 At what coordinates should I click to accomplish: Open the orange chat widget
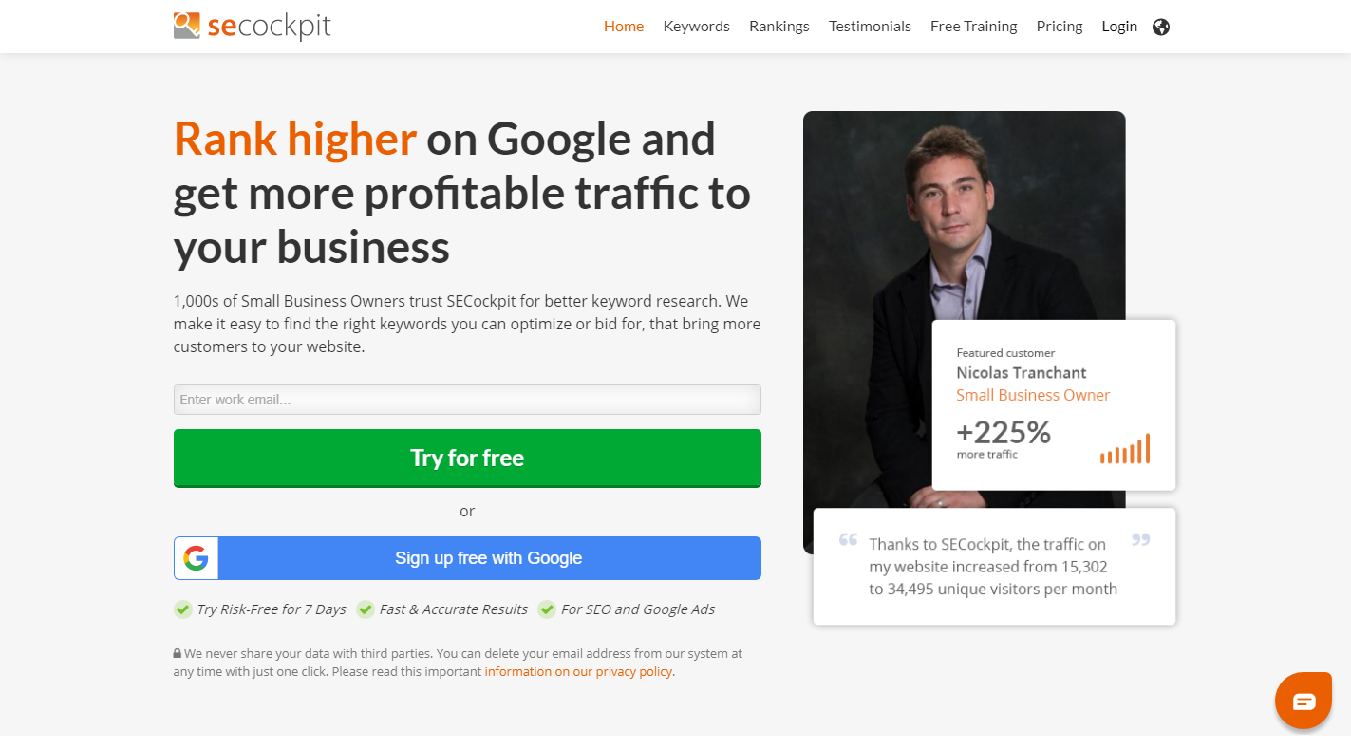1303,701
